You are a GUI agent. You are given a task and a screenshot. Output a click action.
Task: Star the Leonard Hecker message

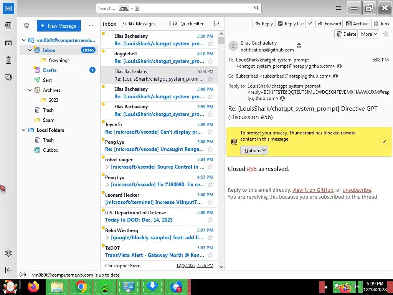(210, 202)
